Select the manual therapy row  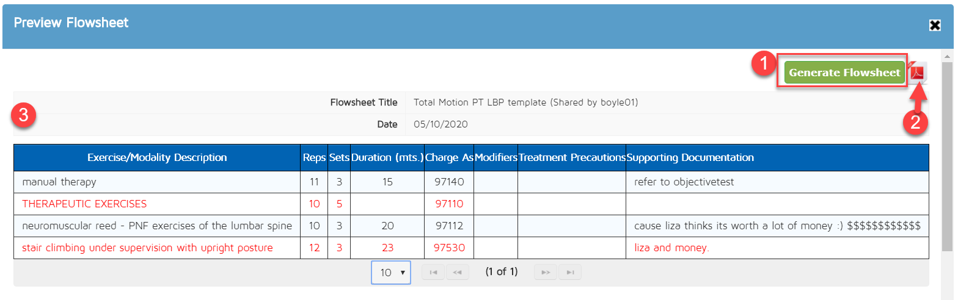coord(59,182)
